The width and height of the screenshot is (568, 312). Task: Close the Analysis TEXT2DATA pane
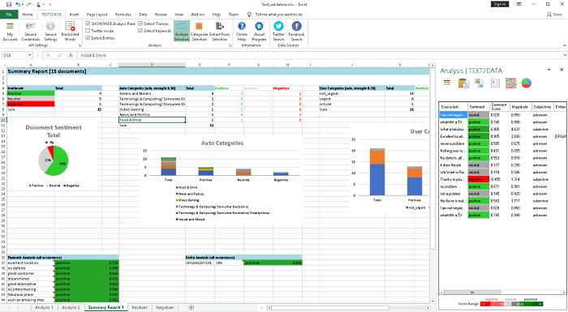coord(562,70)
